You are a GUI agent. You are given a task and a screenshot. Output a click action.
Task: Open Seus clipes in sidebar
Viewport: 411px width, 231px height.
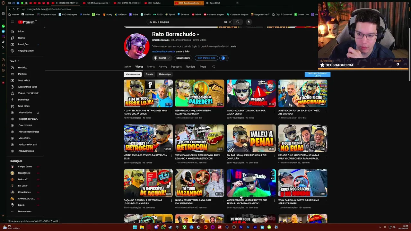pos(23,106)
